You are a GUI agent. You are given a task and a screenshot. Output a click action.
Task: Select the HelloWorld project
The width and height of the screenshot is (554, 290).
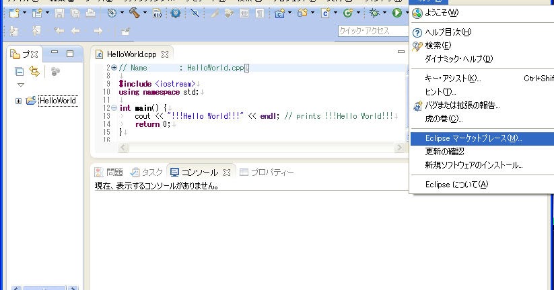point(58,101)
